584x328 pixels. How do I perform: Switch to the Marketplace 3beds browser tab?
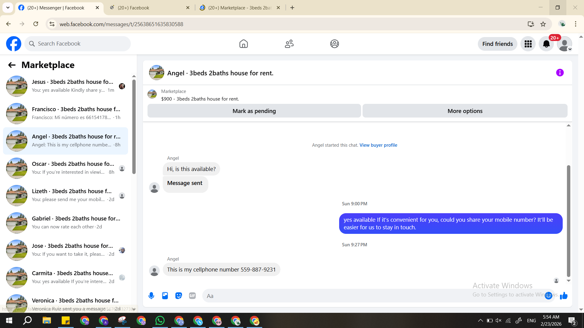(x=240, y=8)
